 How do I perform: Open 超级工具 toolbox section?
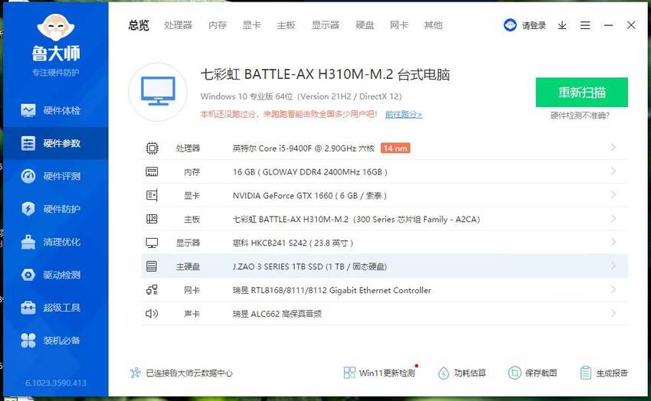[56, 308]
